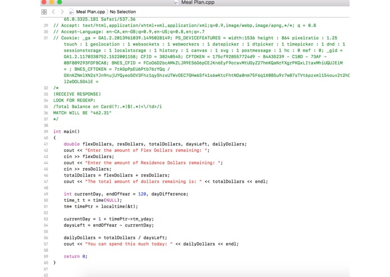390x277 pixels.
Task: Click the 'int main()' line
Action: tap(66, 132)
